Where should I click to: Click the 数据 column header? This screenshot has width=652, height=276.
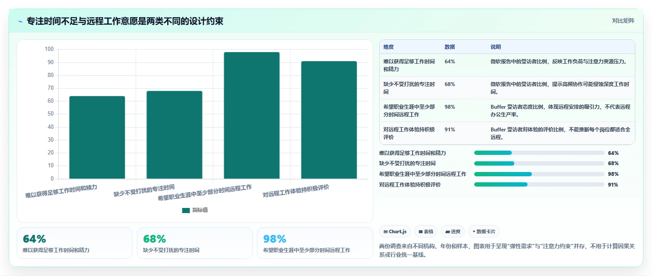(450, 47)
